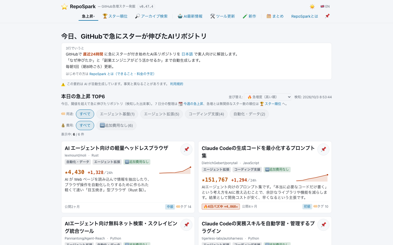Open the AIエージェント向け無料ネット検索 card title
Screen dimensions: 393x245
pyautogui.click(x=121, y=227)
